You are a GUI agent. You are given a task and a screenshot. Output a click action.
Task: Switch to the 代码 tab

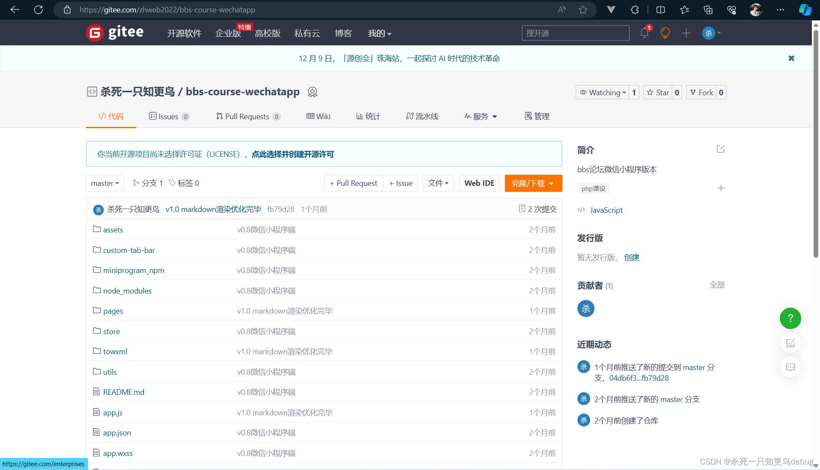[111, 116]
